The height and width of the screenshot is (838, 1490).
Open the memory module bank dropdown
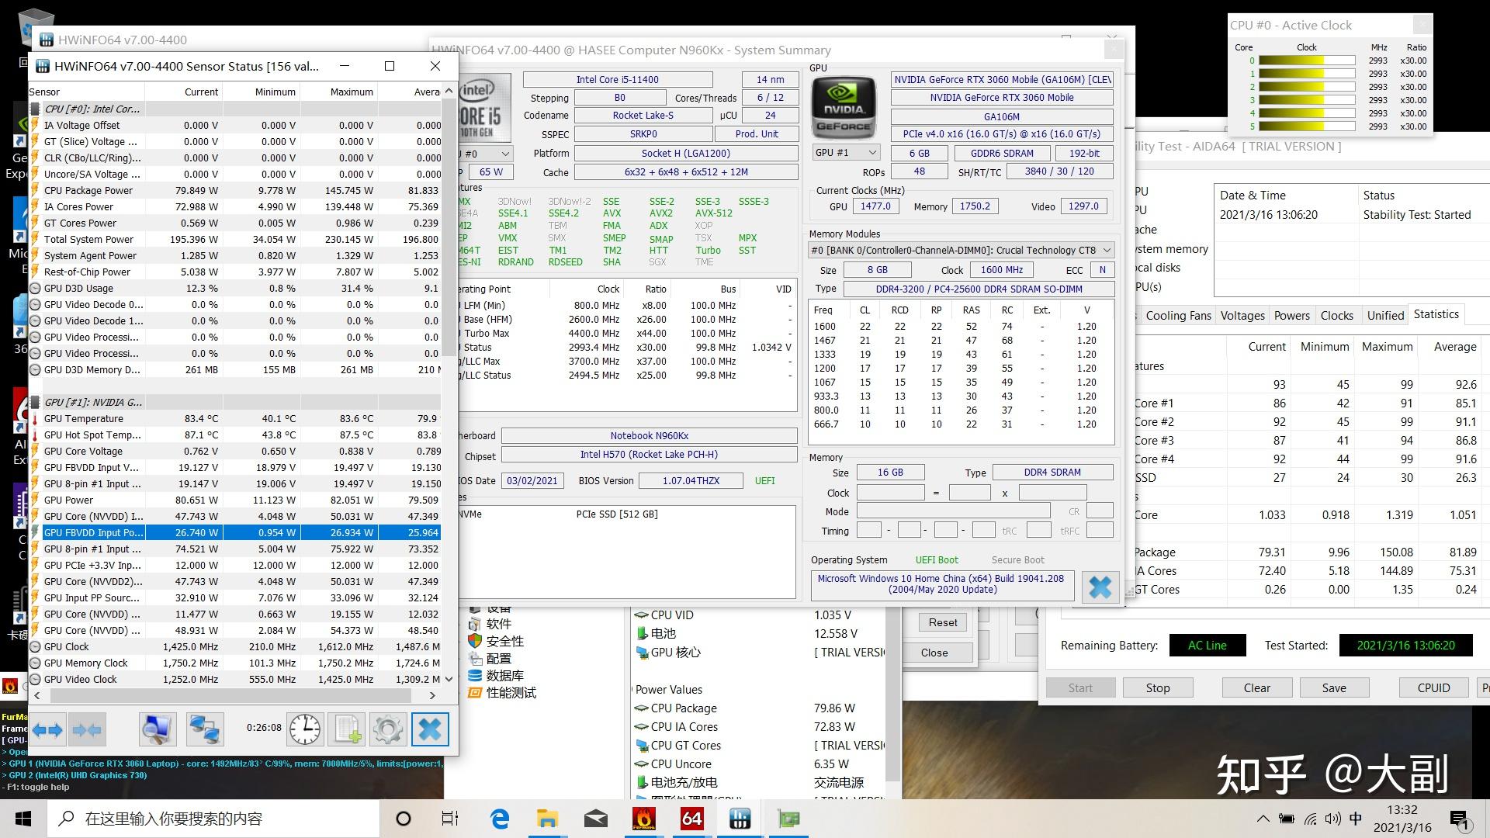961,250
